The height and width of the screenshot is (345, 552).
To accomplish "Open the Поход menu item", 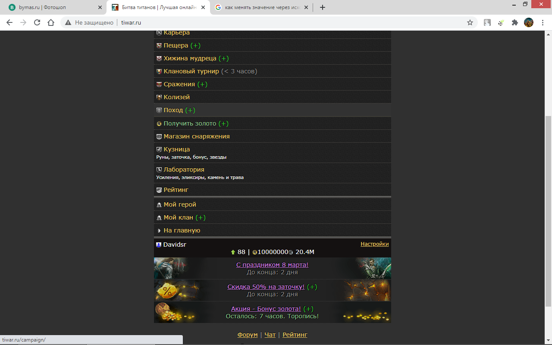I will coord(173,110).
